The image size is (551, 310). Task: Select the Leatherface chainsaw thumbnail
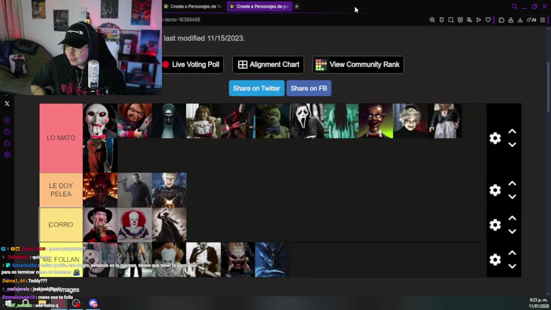tap(203, 260)
